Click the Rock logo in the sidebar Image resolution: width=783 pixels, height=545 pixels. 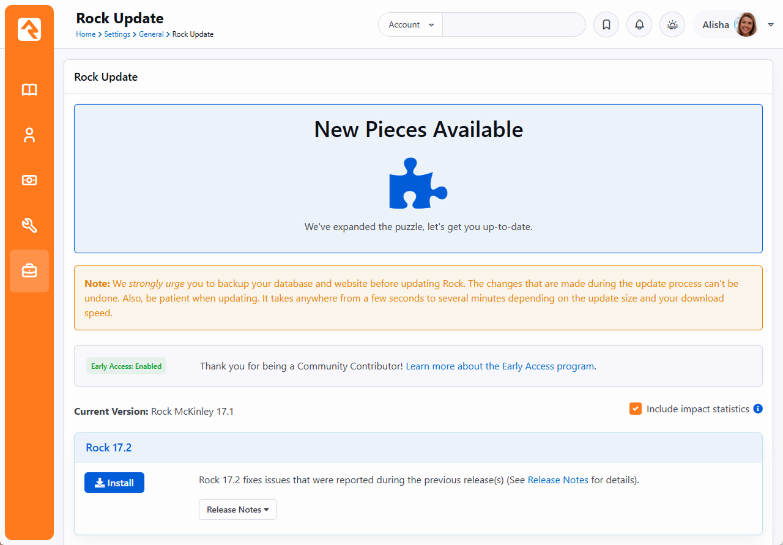pos(29,29)
